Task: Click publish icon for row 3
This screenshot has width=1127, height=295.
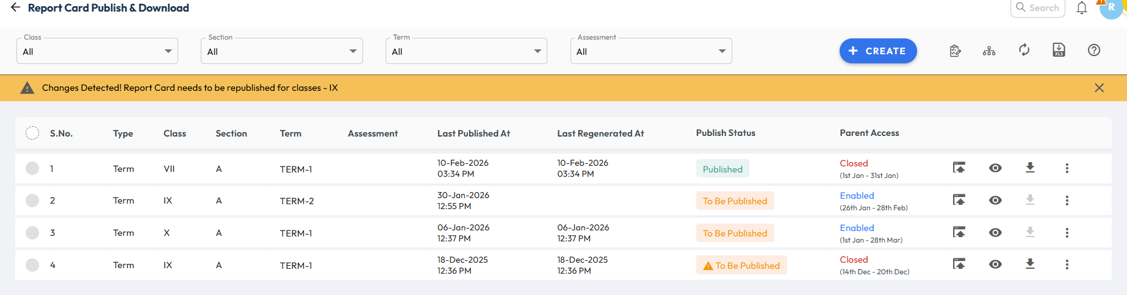Action: (x=959, y=232)
